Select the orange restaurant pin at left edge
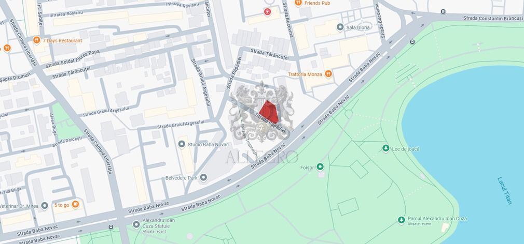The image size is (524, 244). [x=7, y=48]
